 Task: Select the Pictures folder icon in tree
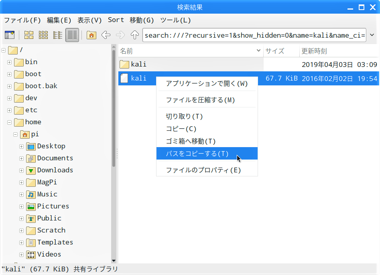(x=31, y=206)
